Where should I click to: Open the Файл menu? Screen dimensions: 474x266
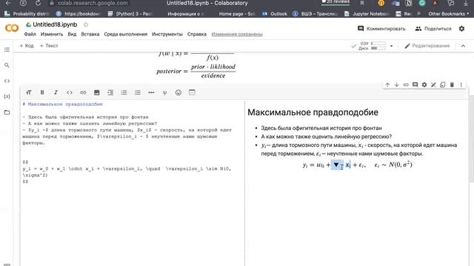pyautogui.click(x=30, y=34)
